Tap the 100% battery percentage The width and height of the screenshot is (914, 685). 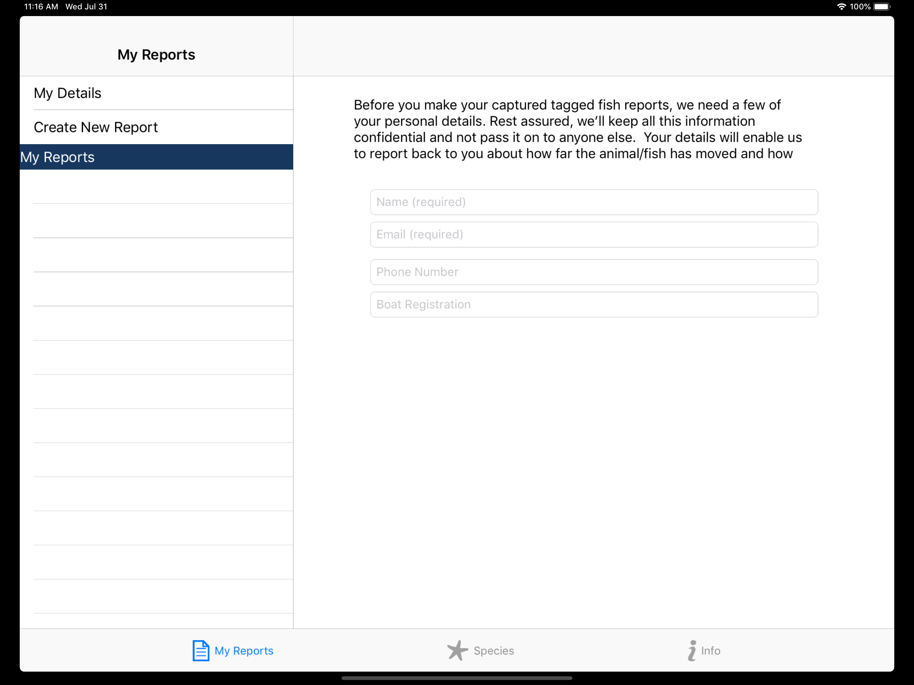(860, 7)
